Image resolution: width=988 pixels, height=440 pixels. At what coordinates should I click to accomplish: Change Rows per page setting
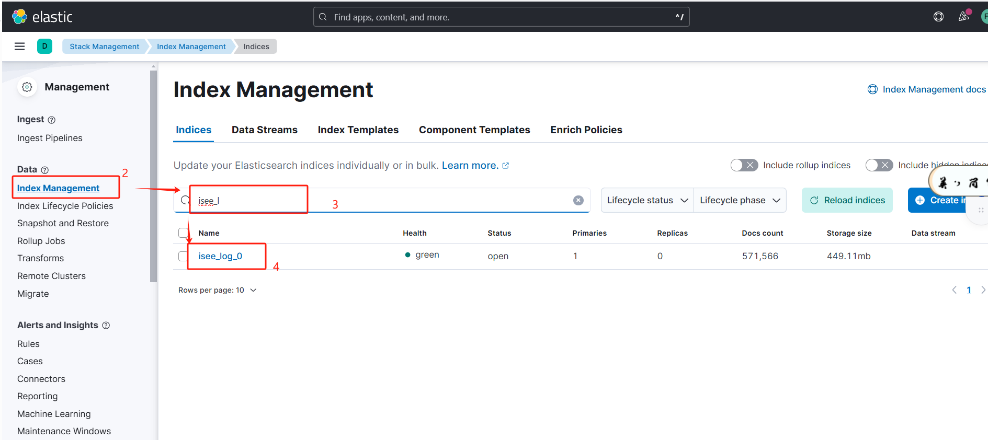click(x=218, y=290)
